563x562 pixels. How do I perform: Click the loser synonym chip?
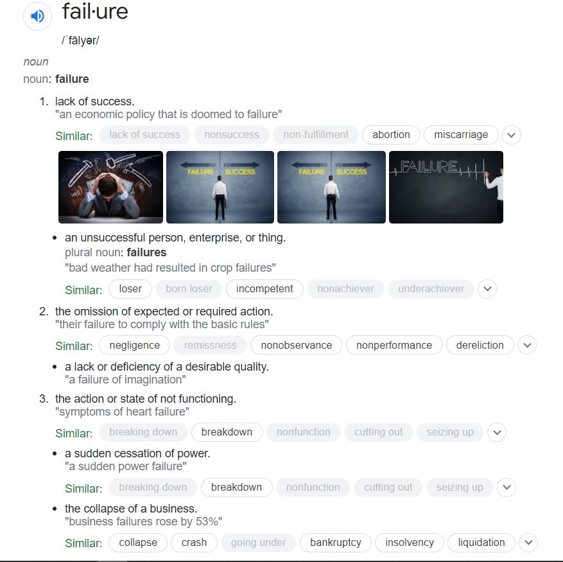click(x=130, y=289)
